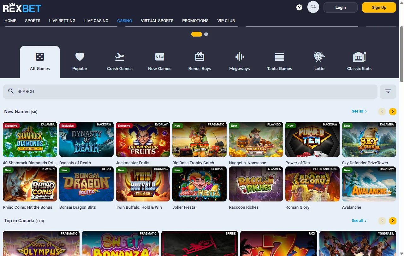Open the Yggdrasil vikings game thumbnail
This screenshot has height=256, width=404.
click(358, 243)
